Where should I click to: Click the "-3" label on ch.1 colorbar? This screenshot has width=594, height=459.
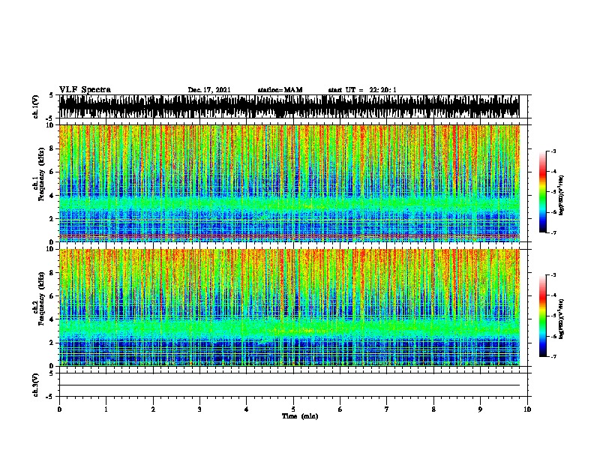(553, 151)
